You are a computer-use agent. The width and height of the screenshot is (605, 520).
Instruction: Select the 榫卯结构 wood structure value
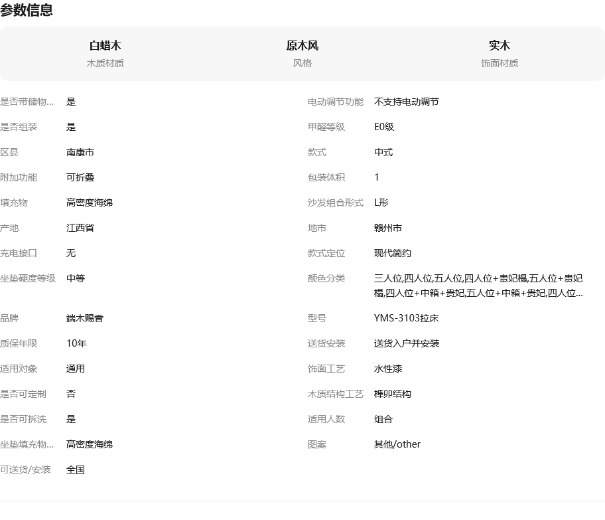point(393,394)
